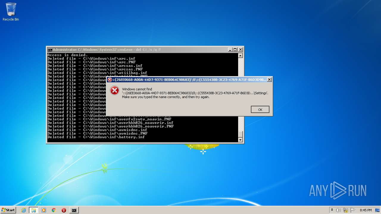
Task: Launch Google Chrome from the taskbar
Action: pos(54,210)
